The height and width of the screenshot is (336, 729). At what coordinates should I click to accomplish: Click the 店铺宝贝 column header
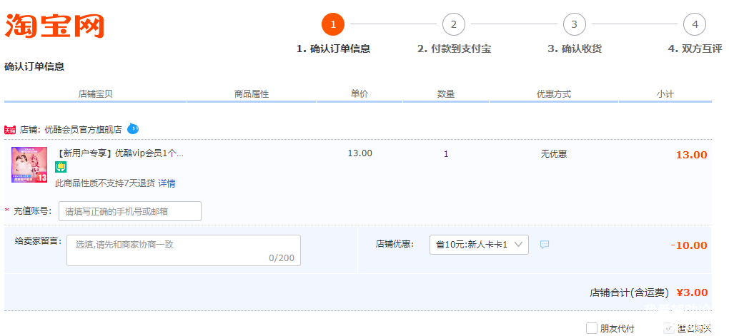(x=95, y=94)
